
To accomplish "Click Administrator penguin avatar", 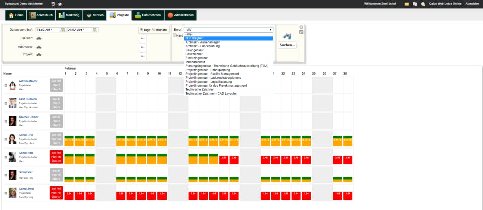I will (12, 85).
